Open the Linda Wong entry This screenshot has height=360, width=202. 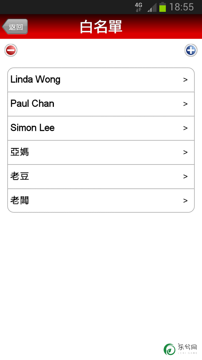pyautogui.click(x=101, y=80)
